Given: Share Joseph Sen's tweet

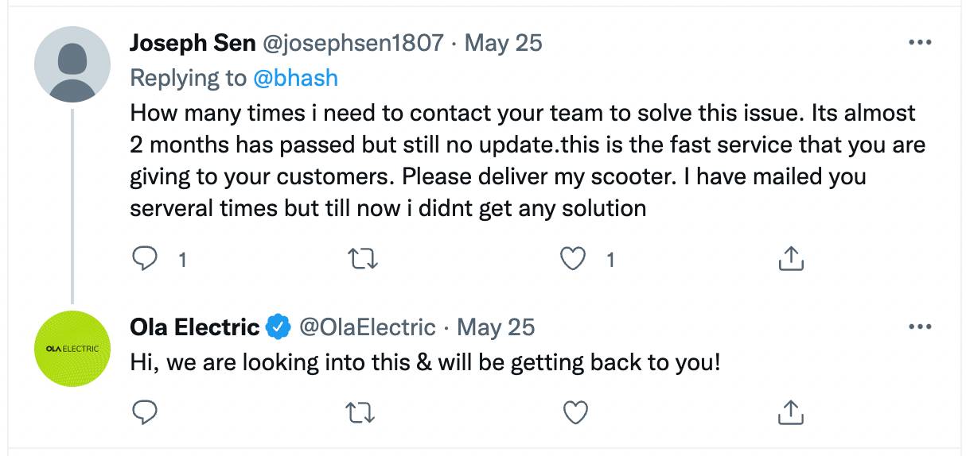Looking at the screenshot, I should click(789, 258).
